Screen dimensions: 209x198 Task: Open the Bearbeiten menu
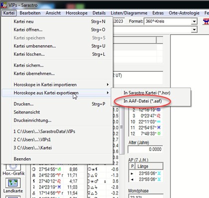pyautogui.click(x=30, y=13)
